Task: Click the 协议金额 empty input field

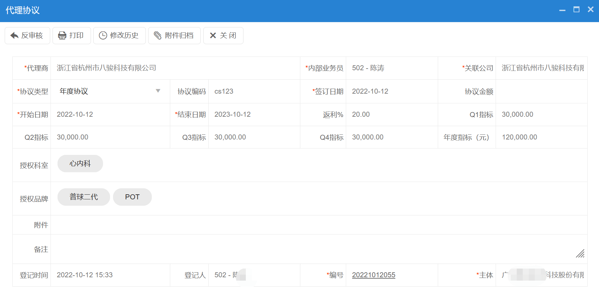Action: click(541, 91)
